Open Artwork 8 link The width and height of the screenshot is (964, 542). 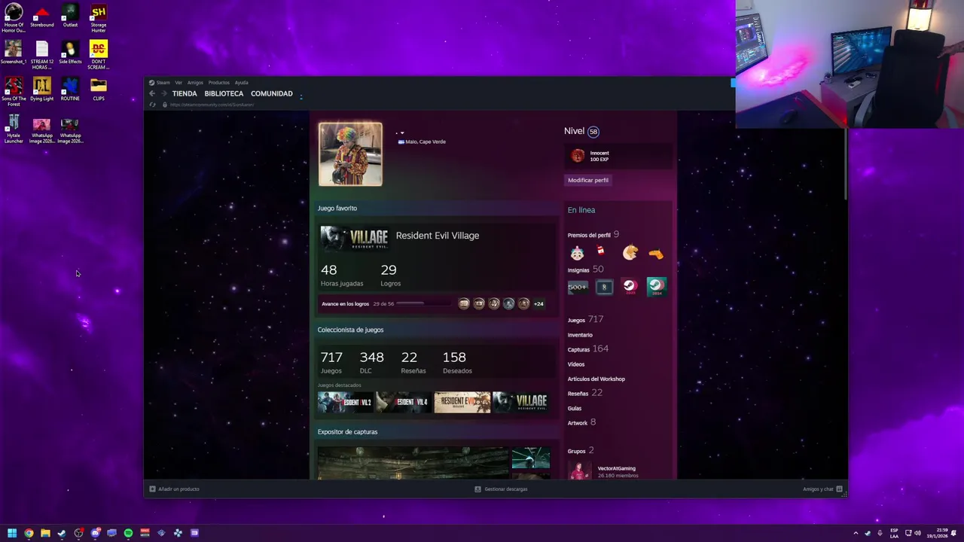tap(581, 422)
